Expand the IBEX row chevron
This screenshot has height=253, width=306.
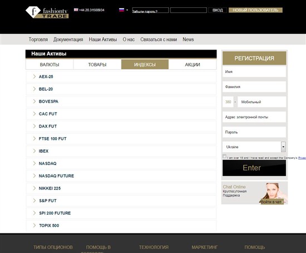pyautogui.click(x=34, y=151)
